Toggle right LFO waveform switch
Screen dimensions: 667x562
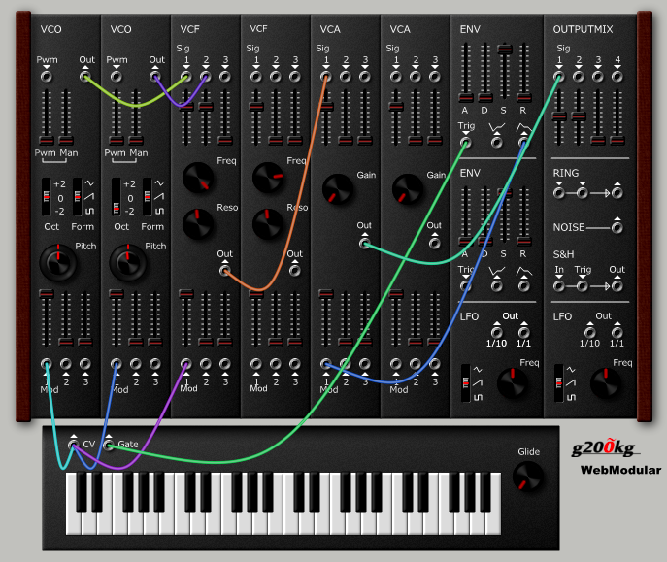pyautogui.click(x=559, y=383)
